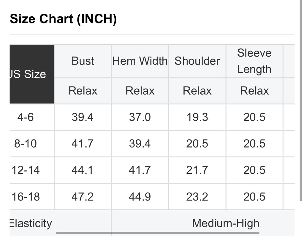
Task: Select the 16-18 size row label
Action: pos(26,197)
